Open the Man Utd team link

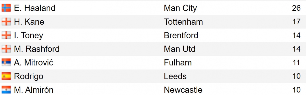point(180,49)
